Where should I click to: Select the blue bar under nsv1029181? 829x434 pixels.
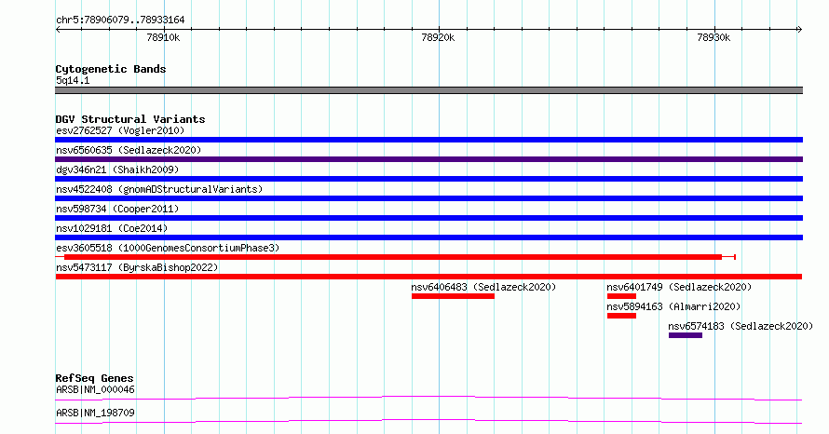[x=428, y=237]
